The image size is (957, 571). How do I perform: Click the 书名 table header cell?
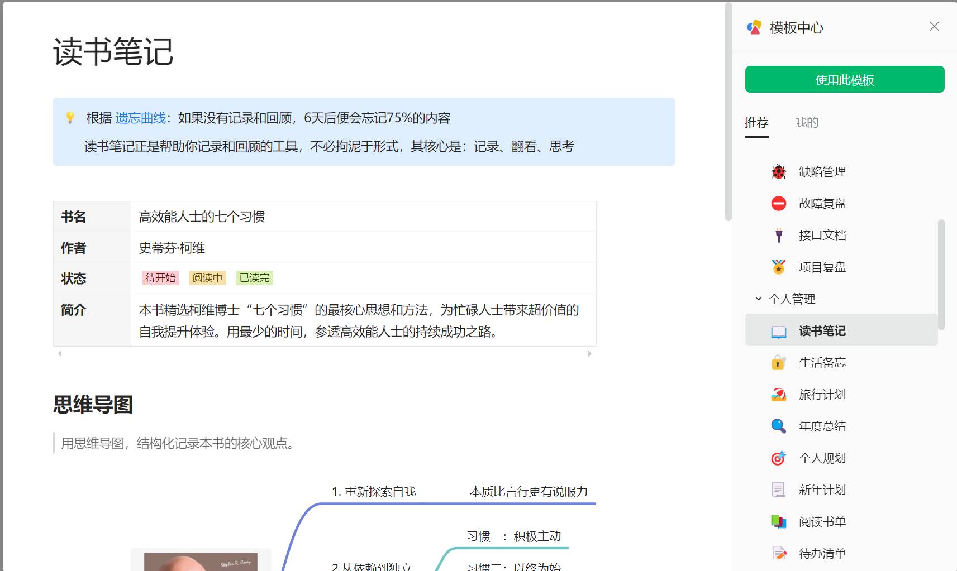(92, 217)
